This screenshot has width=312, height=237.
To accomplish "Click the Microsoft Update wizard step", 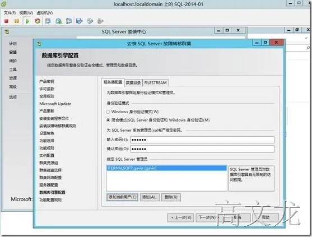I will click(55, 104).
